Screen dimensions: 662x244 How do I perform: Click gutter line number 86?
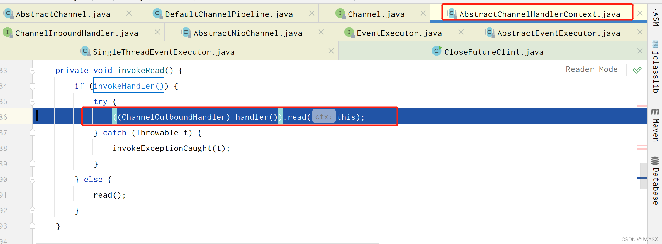pyautogui.click(x=4, y=117)
